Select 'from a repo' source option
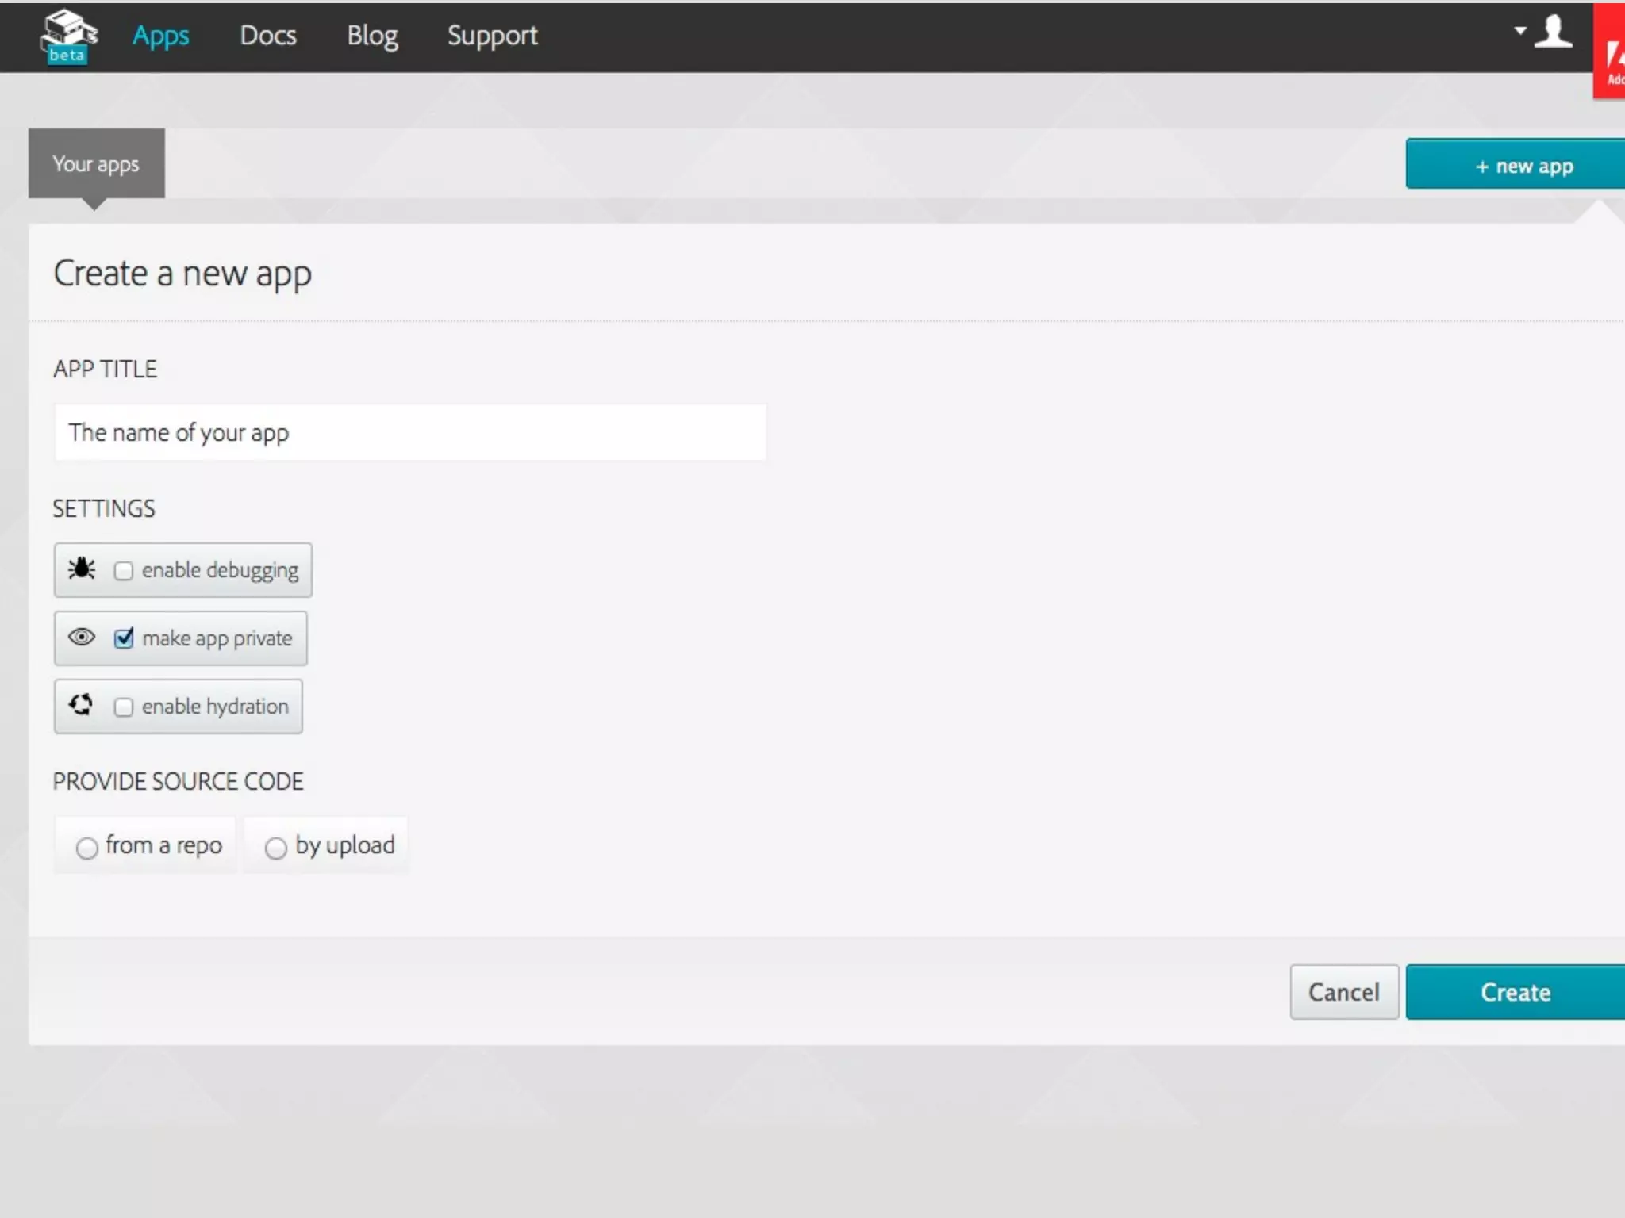The width and height of the screenshot is (1625, 1218). click(x=87, y=848)
